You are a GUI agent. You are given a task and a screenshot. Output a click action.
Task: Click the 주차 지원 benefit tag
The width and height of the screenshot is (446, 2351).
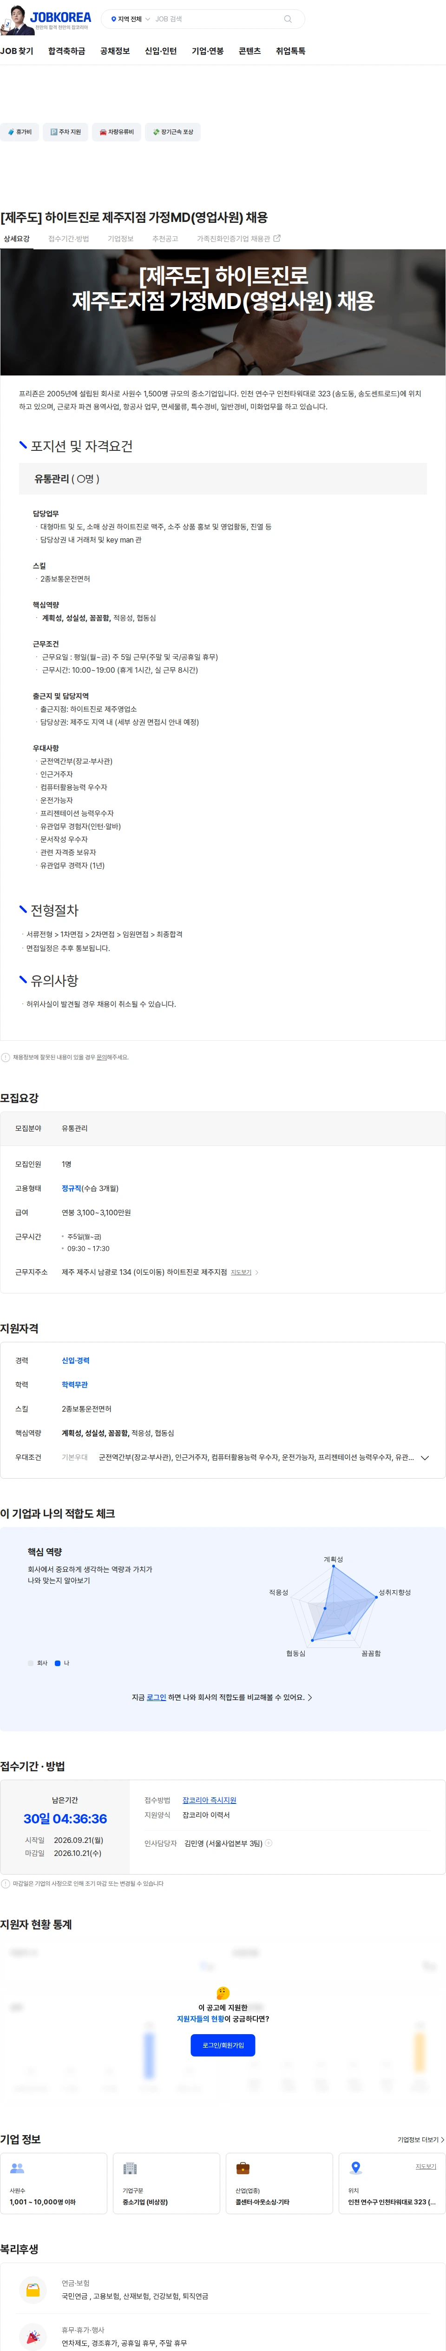(66, 132)
